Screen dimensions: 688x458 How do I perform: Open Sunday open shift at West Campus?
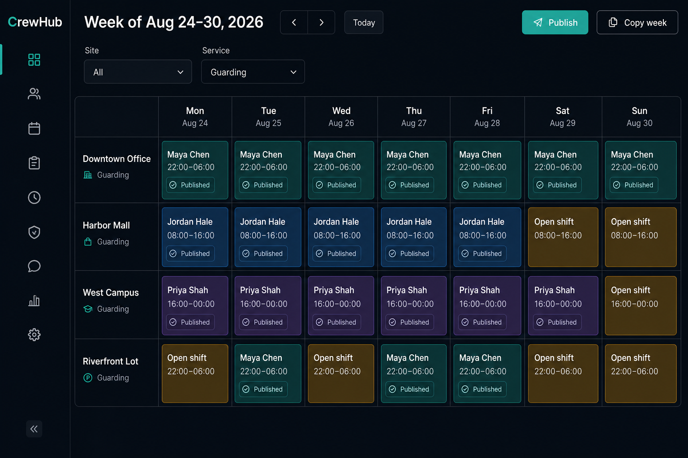[x=641, y=305]
